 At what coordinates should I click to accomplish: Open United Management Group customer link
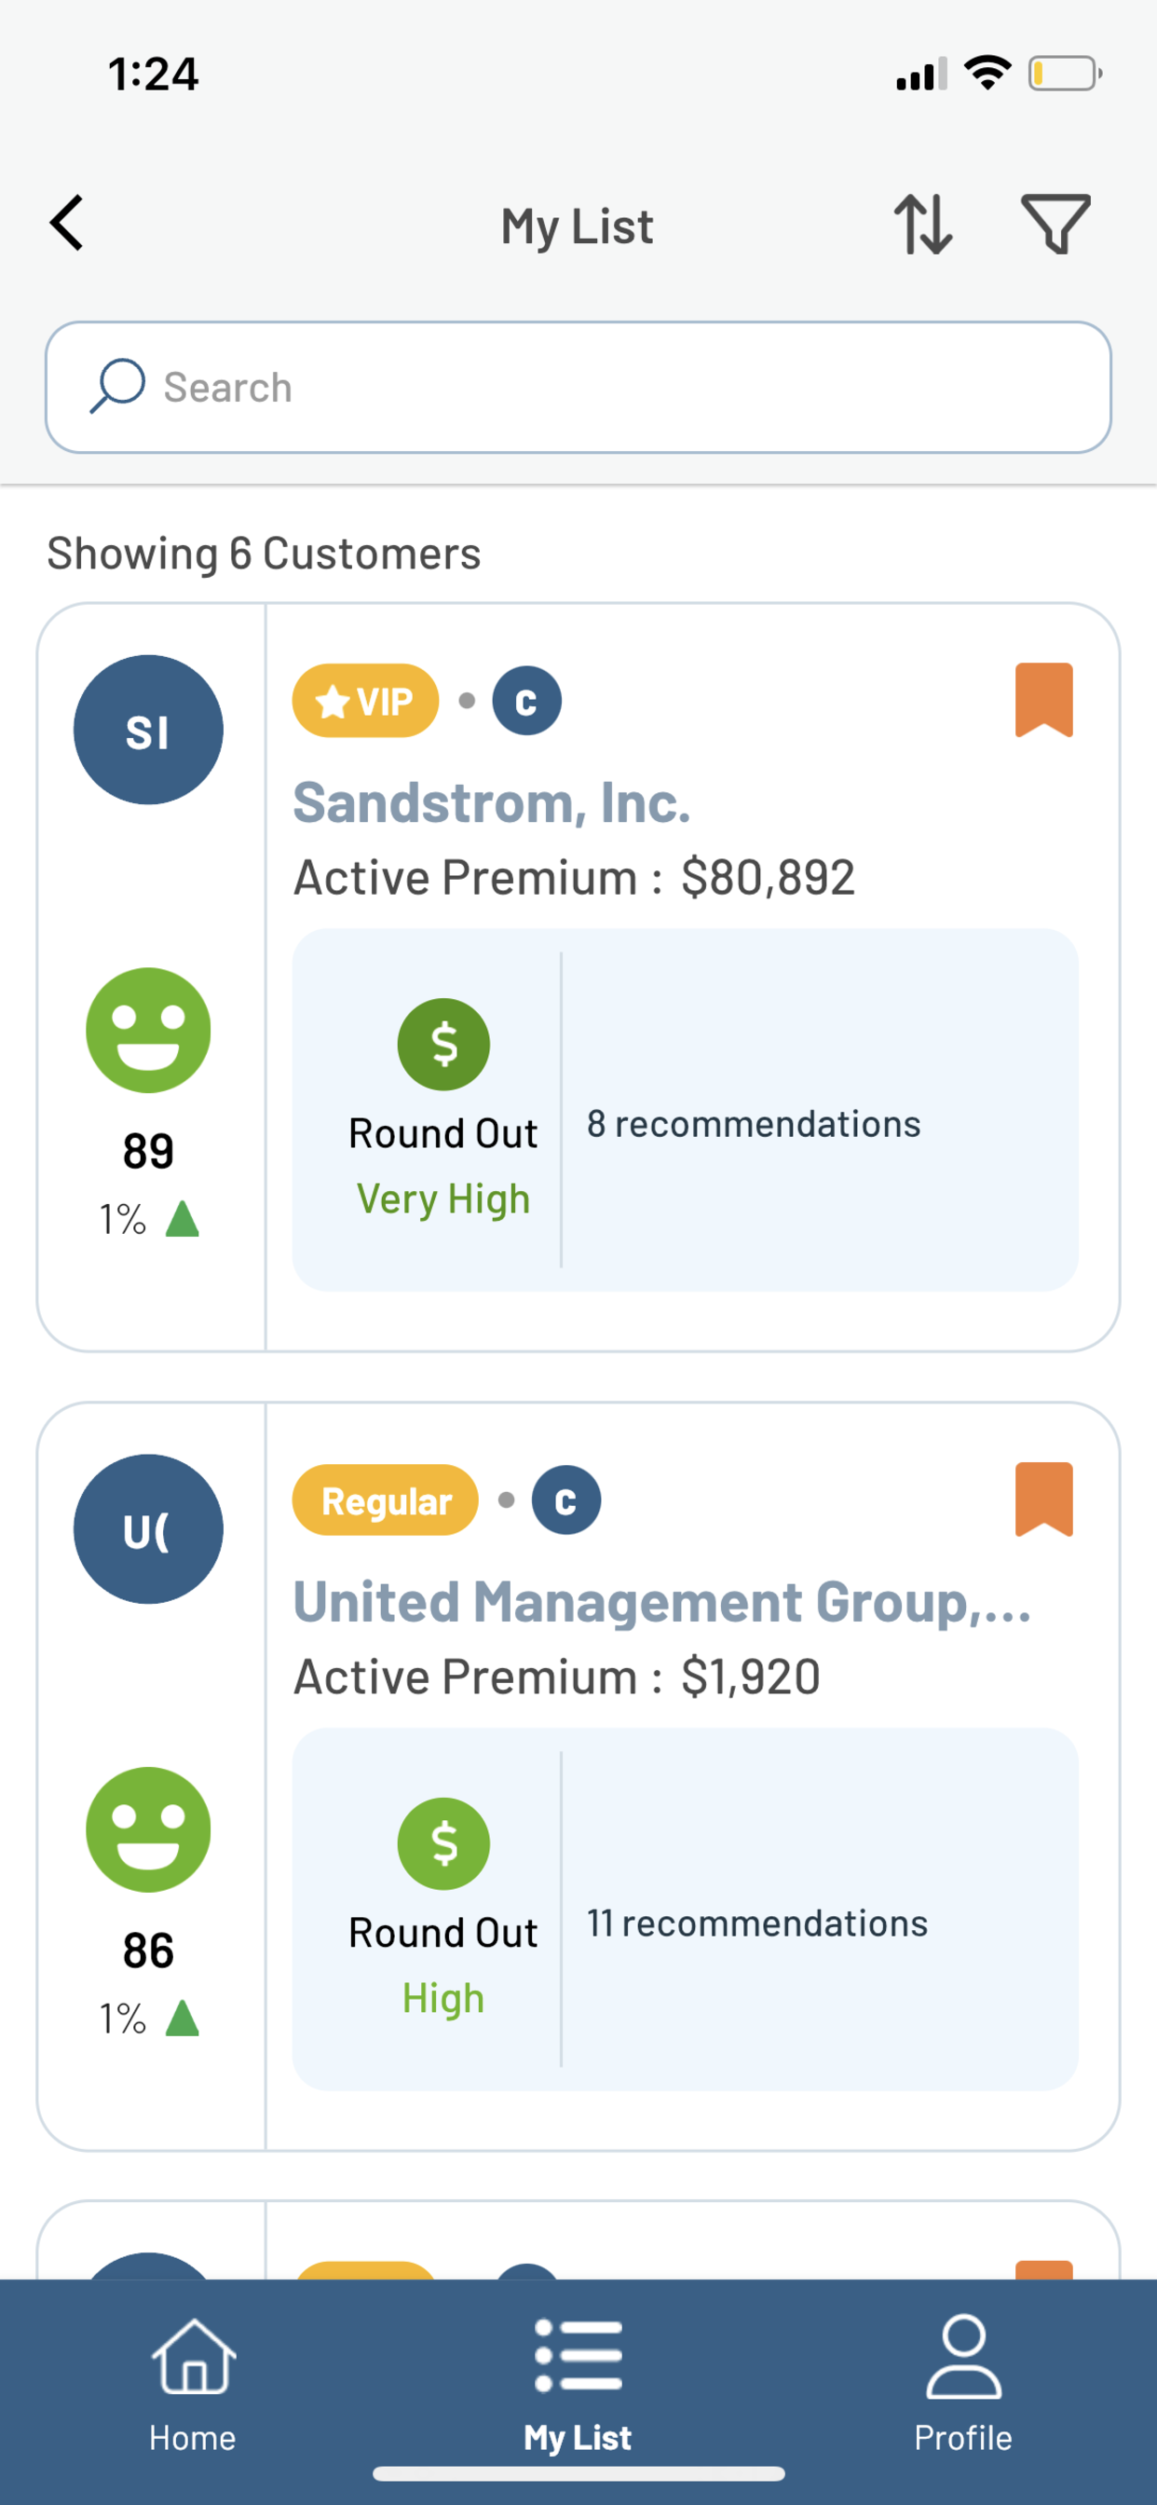(x=662, y=1602)
